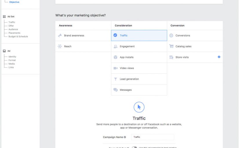Click the Store visits storefront icon
Image resolution: width=239 pixels, height=148 pixels.
pos(171,57)
